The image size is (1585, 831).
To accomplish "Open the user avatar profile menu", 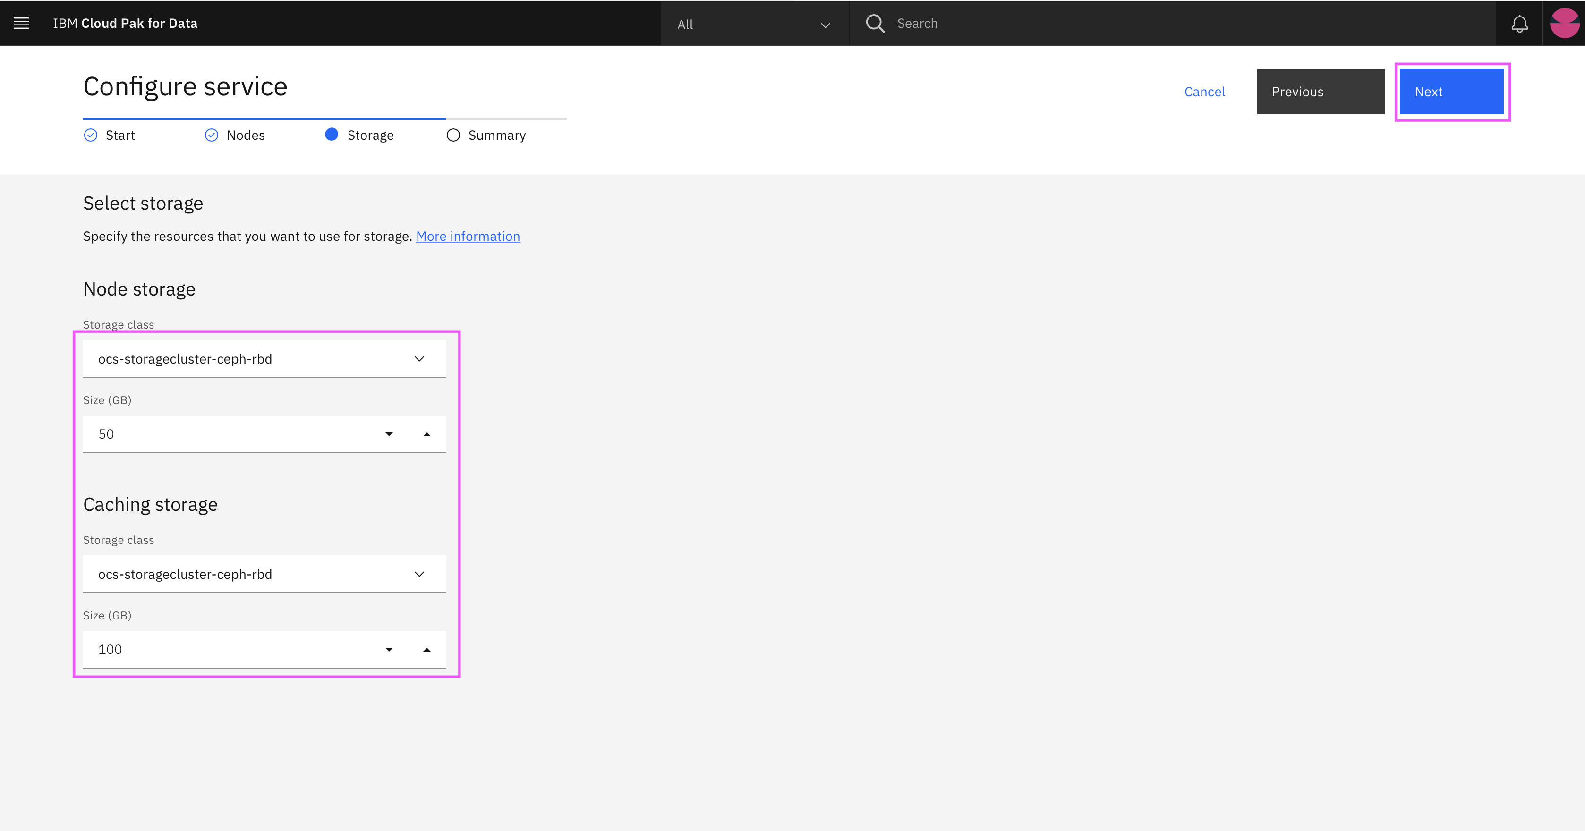I will [x=1564, y=24].
